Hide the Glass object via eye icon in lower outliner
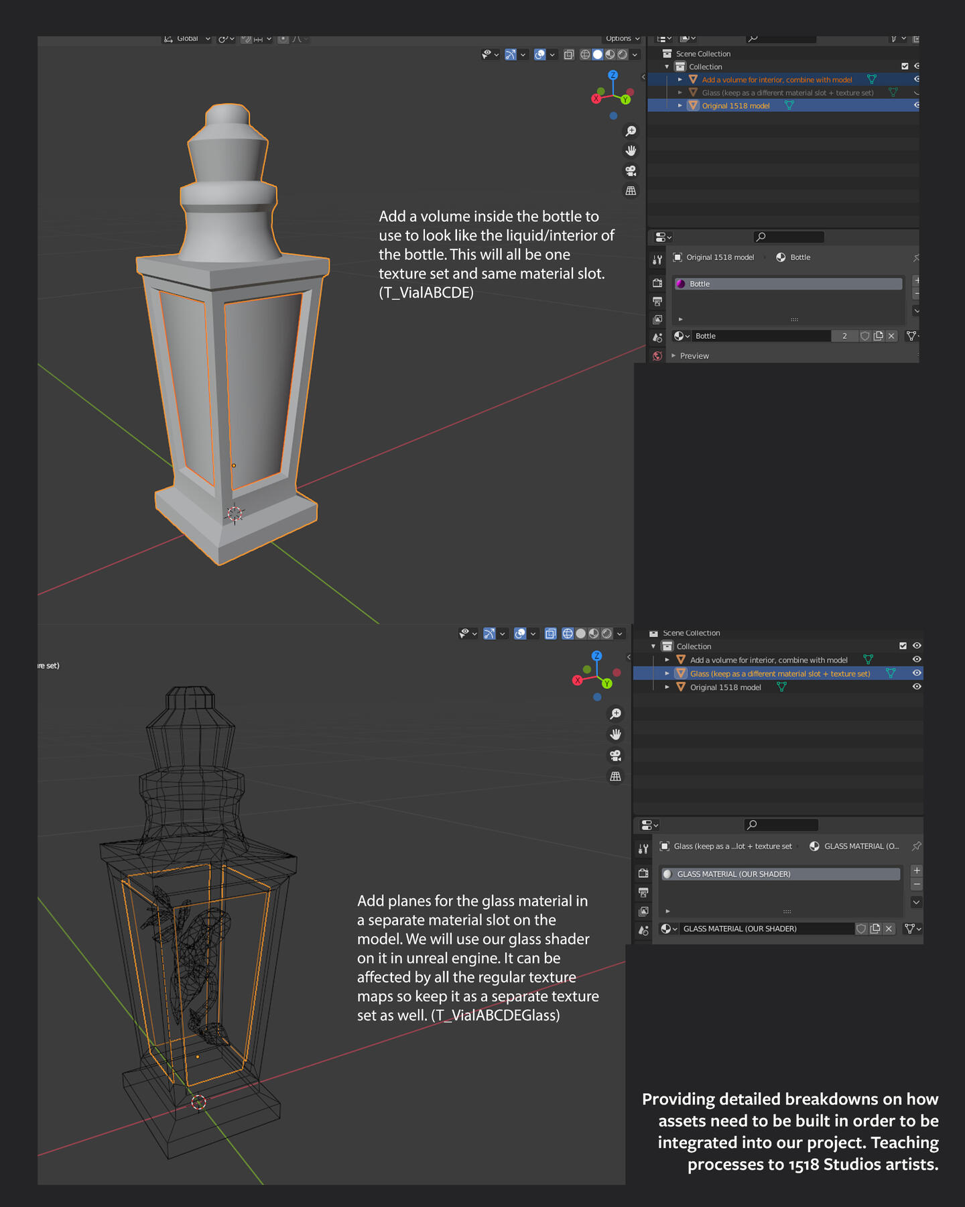 917,673
